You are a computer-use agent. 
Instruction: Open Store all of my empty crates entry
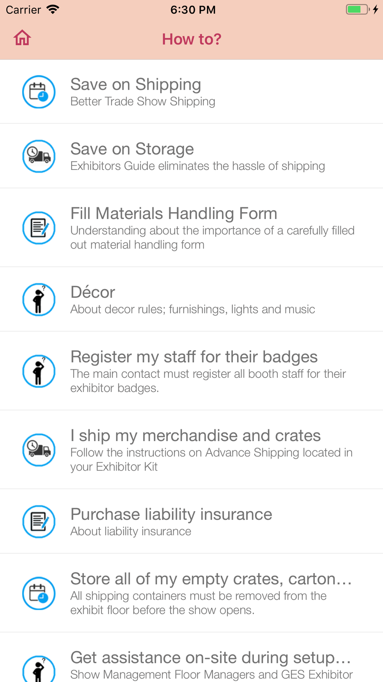click(191, 593)
